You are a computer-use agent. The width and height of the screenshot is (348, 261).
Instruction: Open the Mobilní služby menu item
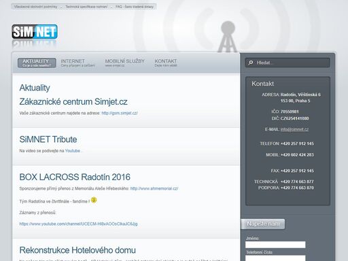coord(124,63)
